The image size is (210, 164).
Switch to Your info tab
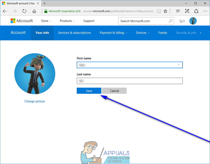point(42,33)
